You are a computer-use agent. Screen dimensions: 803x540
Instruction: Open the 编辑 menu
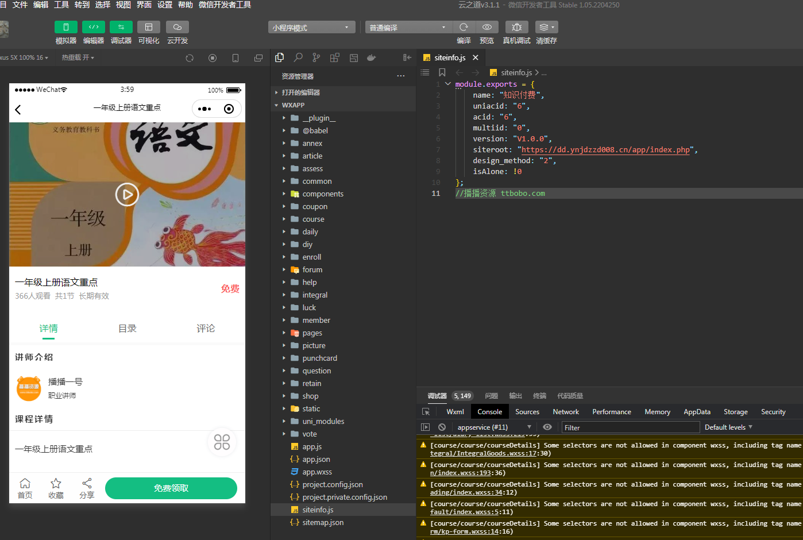41,5
